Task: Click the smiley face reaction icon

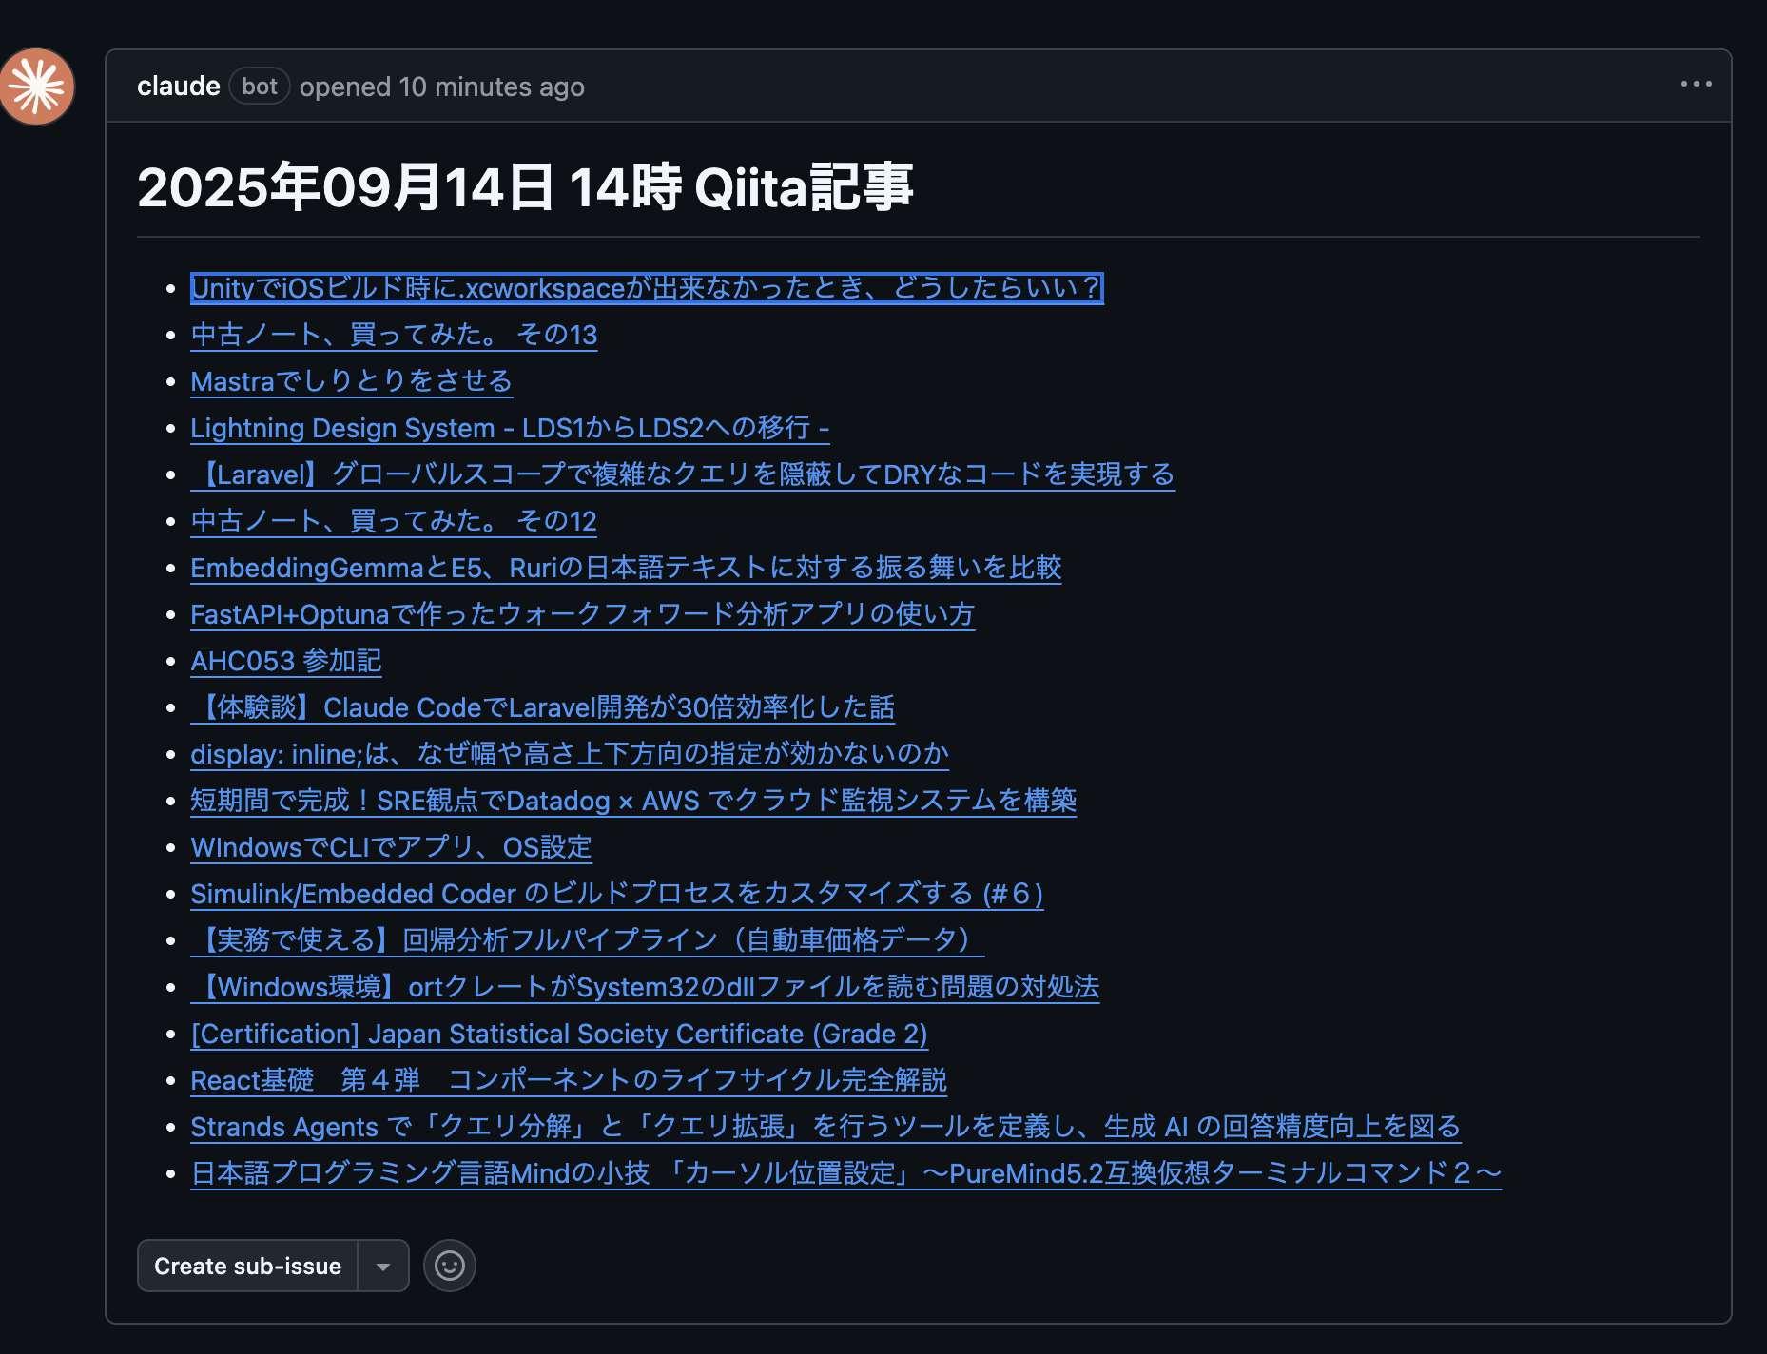Action: tap(449, 1266)
